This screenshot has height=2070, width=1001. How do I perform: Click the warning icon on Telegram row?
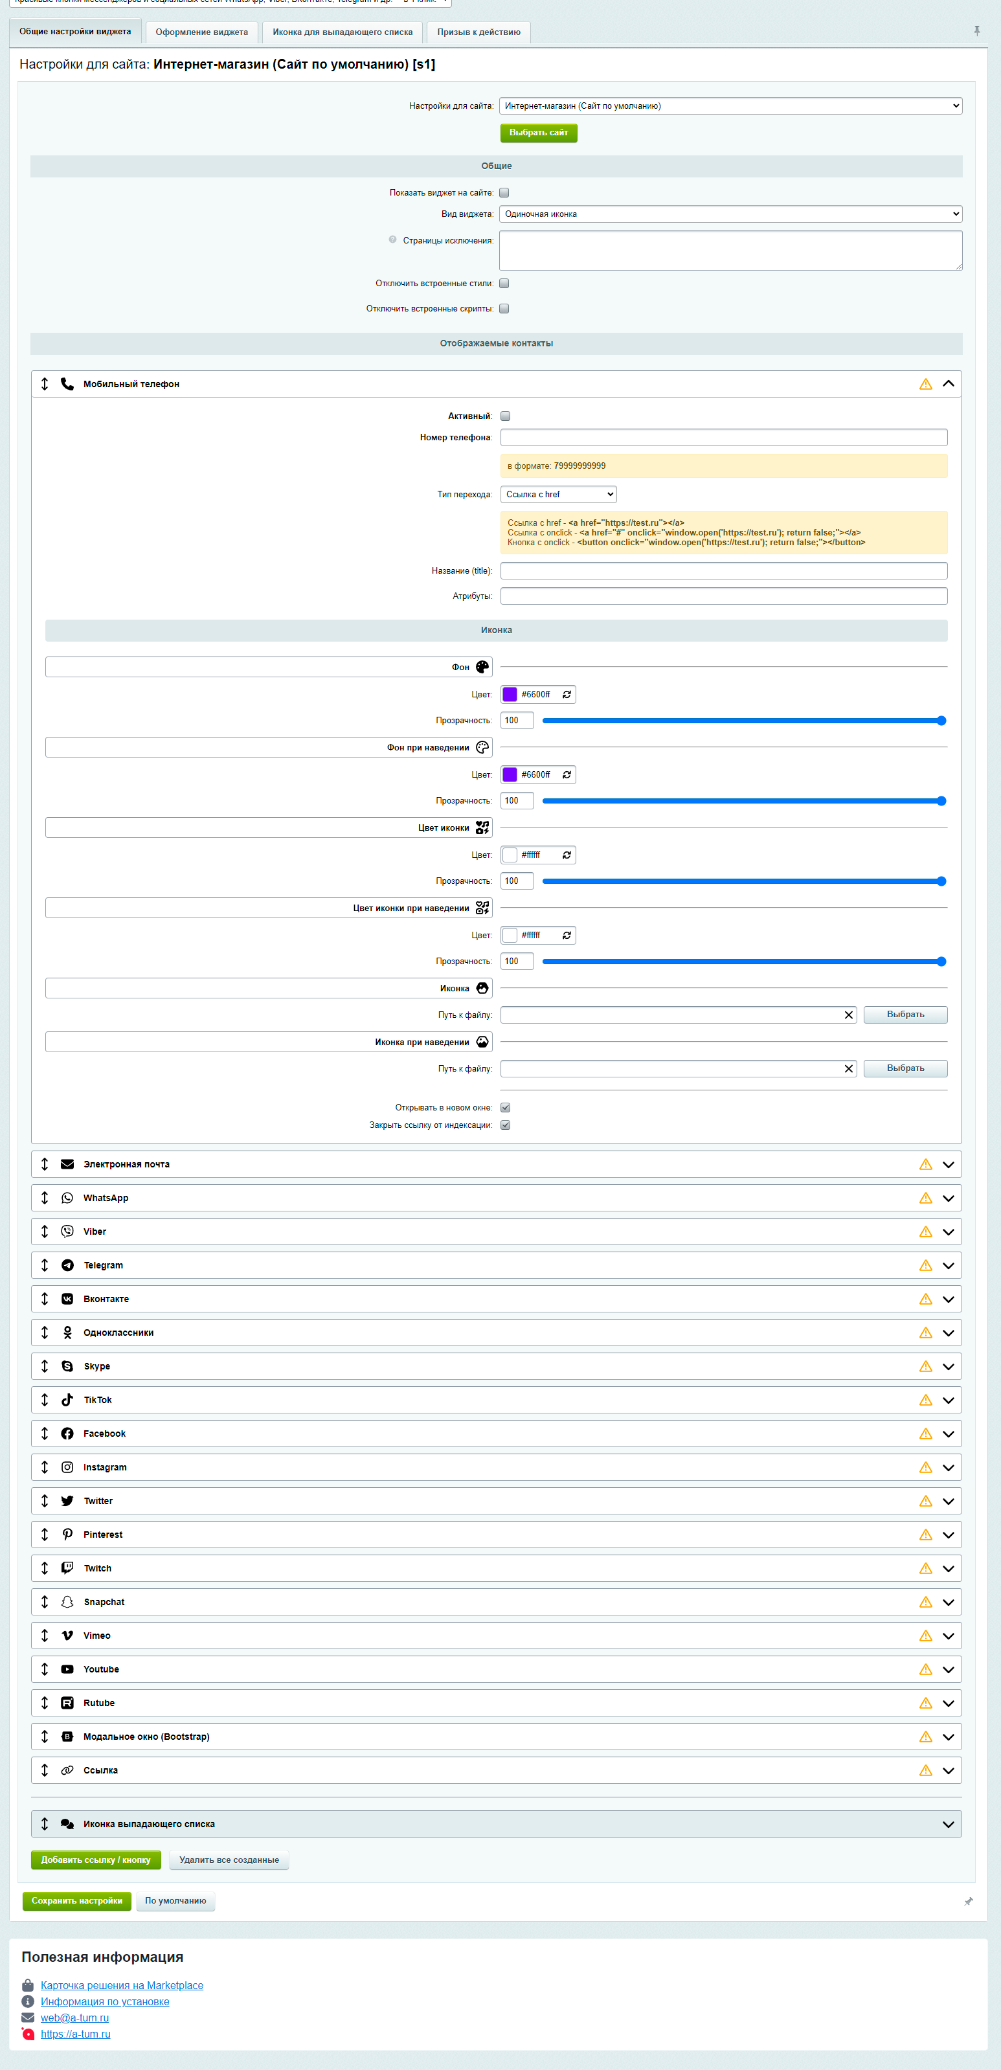coord(925,1265)
